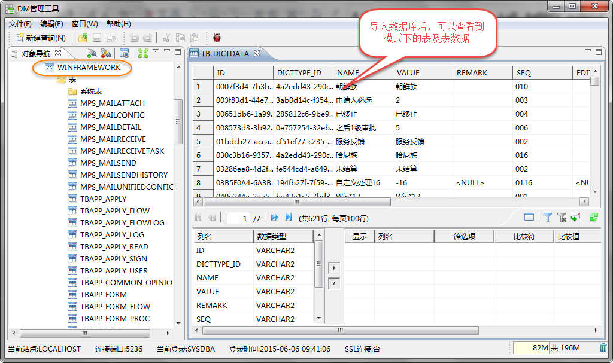Screen dimensions: 613x363
Task: Open the navigator view menu triangle
Action: coord(156,51)
